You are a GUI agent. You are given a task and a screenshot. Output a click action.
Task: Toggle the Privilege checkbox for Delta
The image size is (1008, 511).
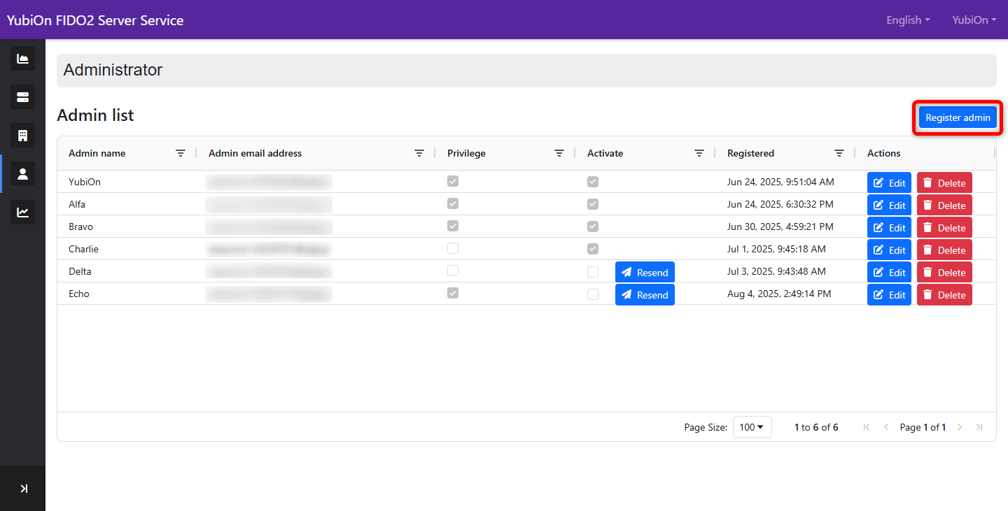pyautogui.click(x=453, y=271)
